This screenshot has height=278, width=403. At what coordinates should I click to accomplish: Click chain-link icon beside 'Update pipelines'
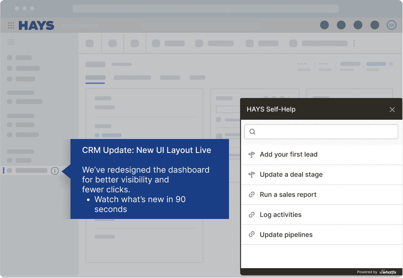click(252, 235)
